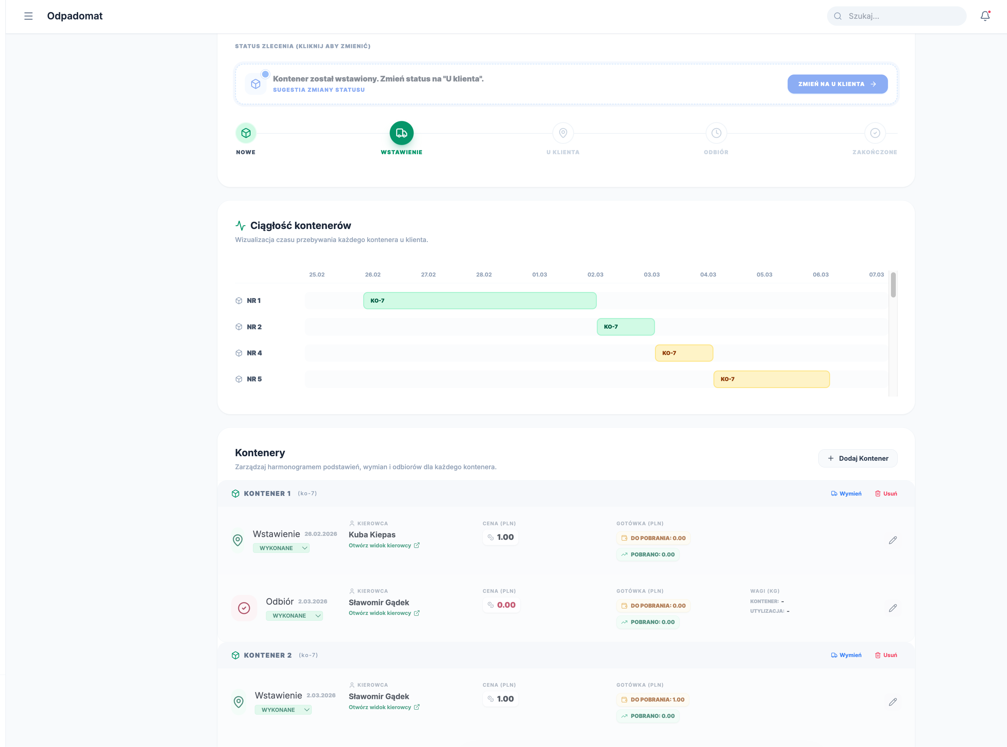Viewport: 1007px width, 747px height.
Task: Click the Kontener 2 header cube icon
Action: (235, 655)
